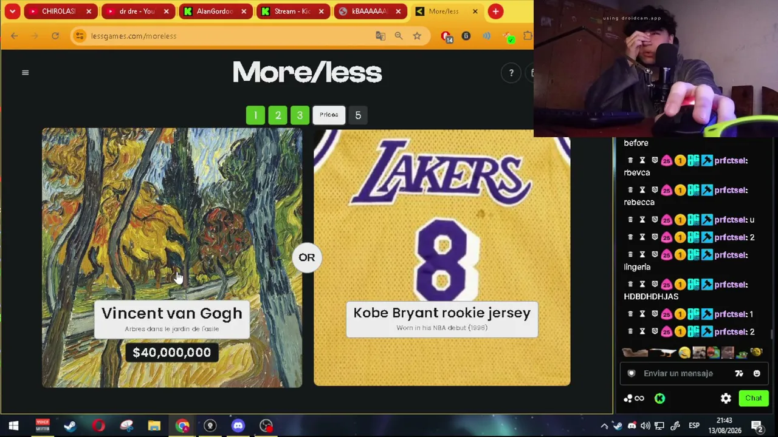Click the green Kick logo badge
778x437 pixels.
659,398
